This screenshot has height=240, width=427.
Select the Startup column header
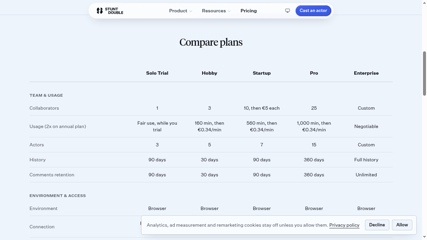point(262,73)
